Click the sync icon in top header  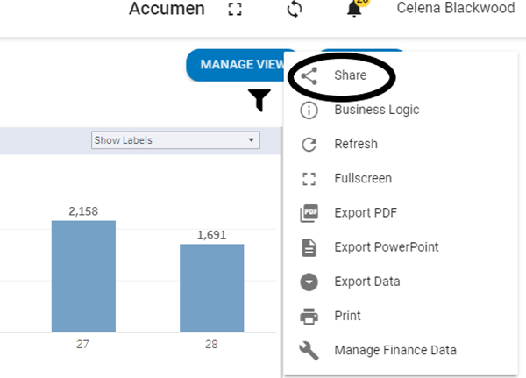tap(295, 10)
